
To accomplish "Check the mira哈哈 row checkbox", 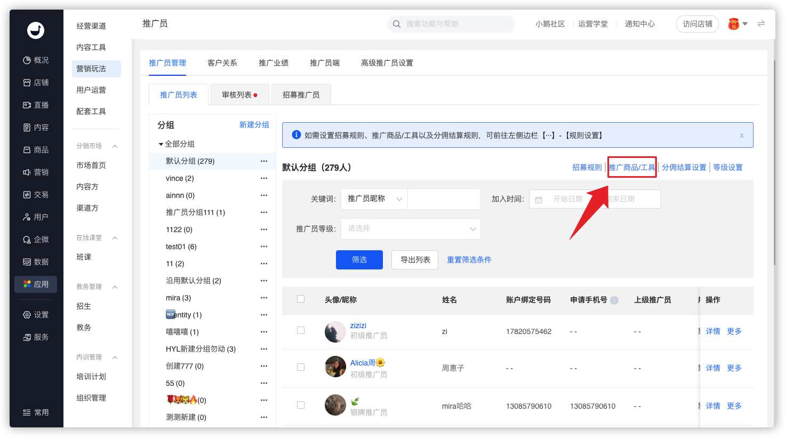I will (301, 405).
